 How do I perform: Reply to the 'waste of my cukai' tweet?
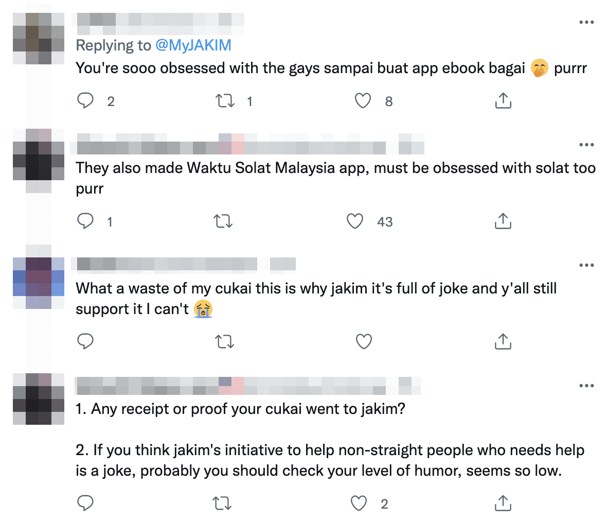click(85, 341)
